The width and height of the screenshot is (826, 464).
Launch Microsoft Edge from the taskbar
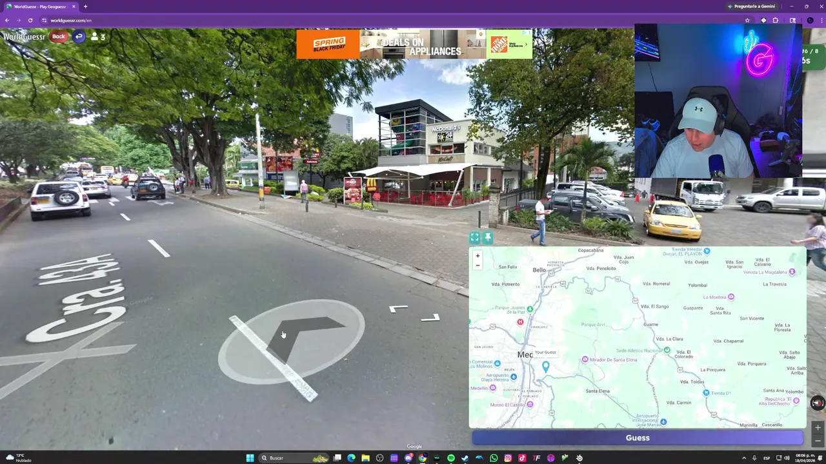(x=351, y=458)
